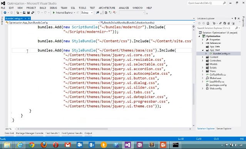Open the Internet Explorer browser target dropdown
Viewport: 246px width, 149px height.
pos(75,13)
